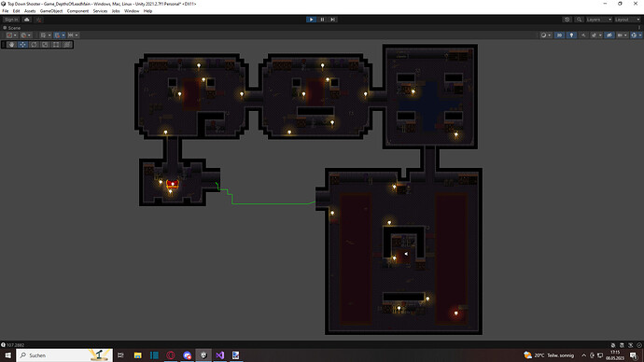Image resolution: width=644 pixels, height=362 pixels.
Task: Click the Step frame button
Action: 333,20
